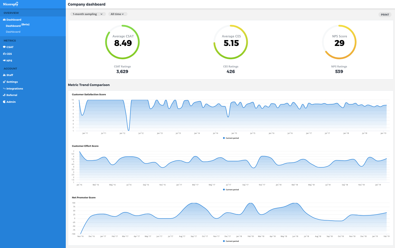The width and height of the screenshot is (395, 248).
Task: Click the Staff people icon
Action: (4, 75)
